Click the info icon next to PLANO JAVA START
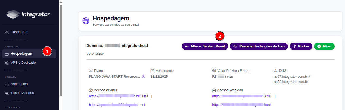Screen dimensions: 345x110 [144, 76]
